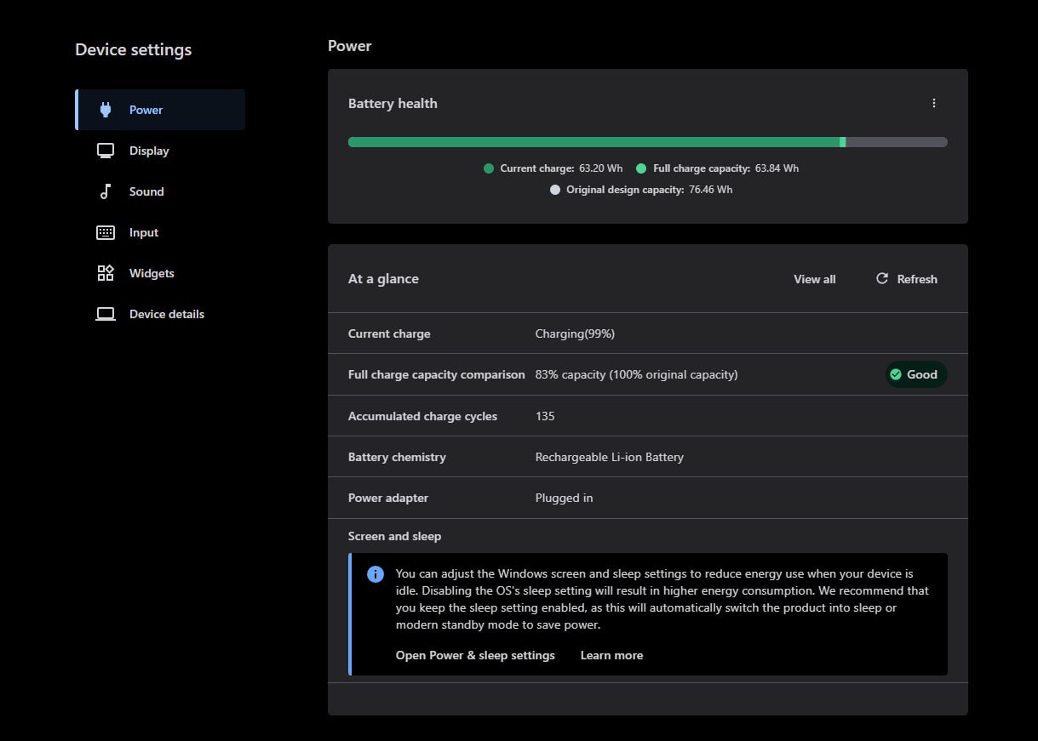1038x741 pixels.
Task: Select the Current charge legend dot
Action: pyautogui.click(x=489, y=168)
